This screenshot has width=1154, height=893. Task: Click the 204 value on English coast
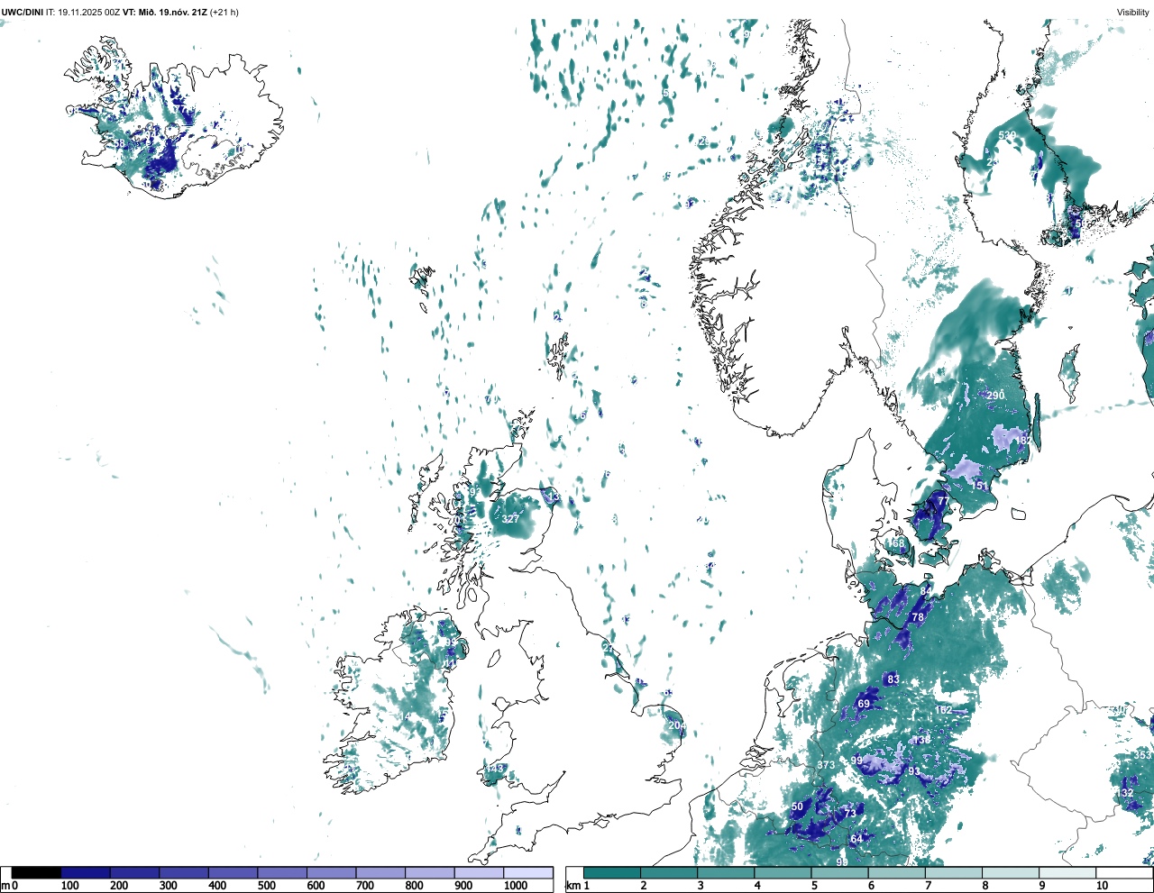pyautogui.click(x=677, y=725)
